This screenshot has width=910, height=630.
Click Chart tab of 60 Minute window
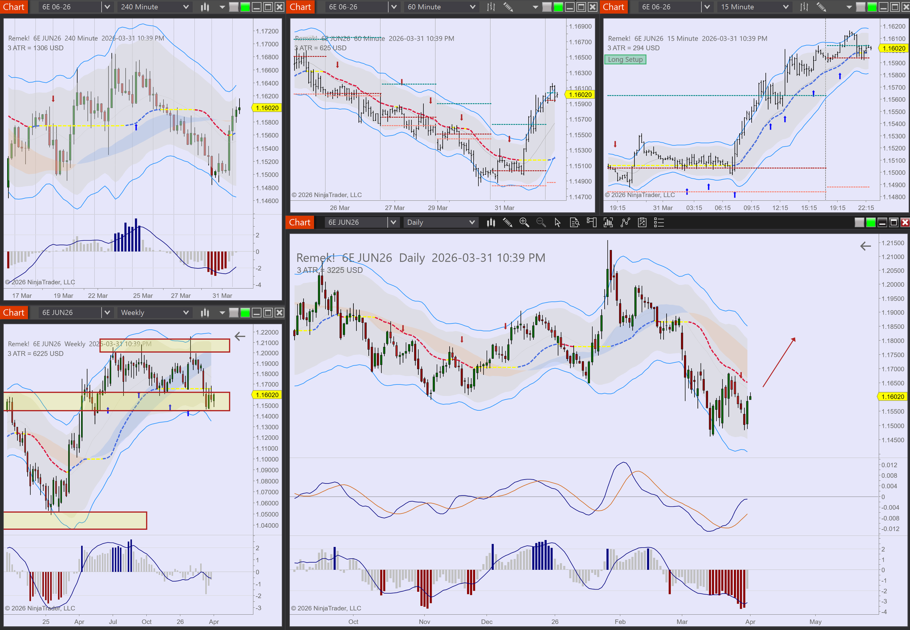[300, 7]
